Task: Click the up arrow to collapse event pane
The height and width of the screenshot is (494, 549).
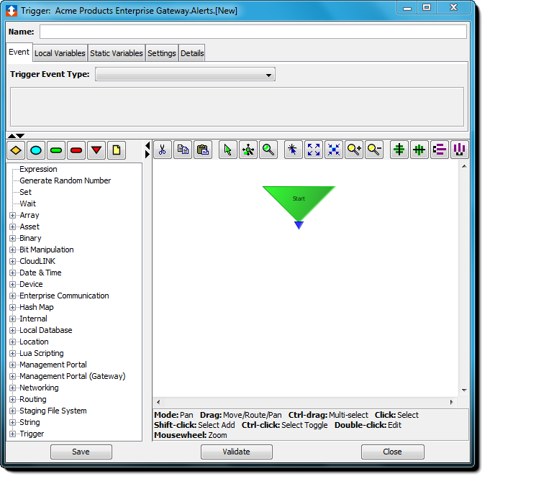Action: point(12,136)
